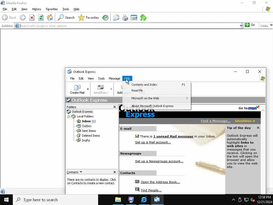Screen dimensions: 273x205
Task: Open the Contacts dropdown menu
Action: (x=74, y=172)
